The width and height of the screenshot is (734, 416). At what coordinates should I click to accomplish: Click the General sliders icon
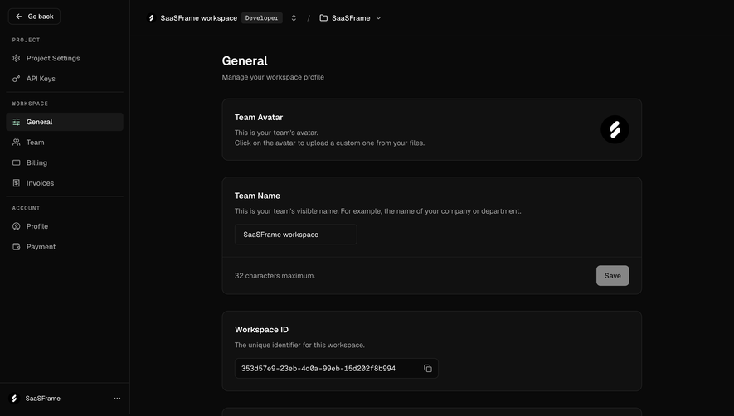(x=17, y=122)
